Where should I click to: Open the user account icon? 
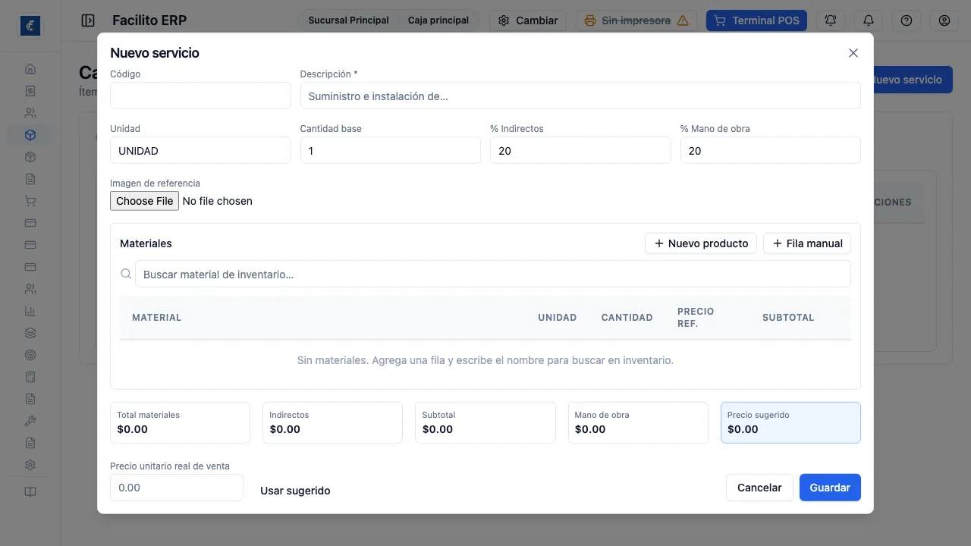click(x=944, y=20)
